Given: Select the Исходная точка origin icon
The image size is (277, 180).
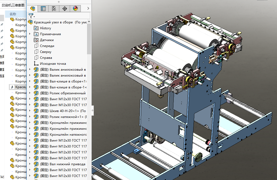Looking at the screenshot, I should 36,64.
